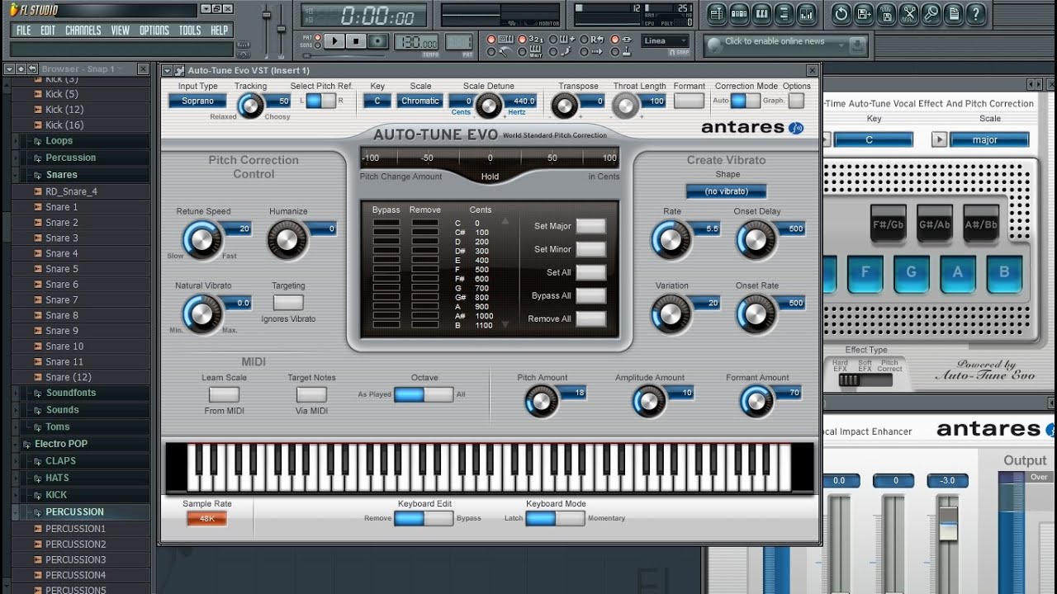Open the Input Type Soprano dropdown

tap(197, 101)
